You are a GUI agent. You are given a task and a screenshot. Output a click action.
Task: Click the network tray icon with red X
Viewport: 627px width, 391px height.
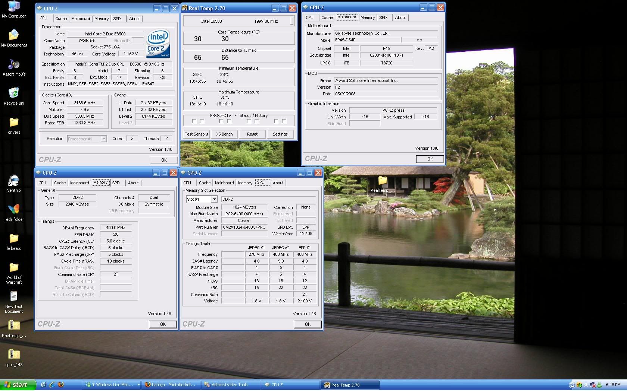593,385
